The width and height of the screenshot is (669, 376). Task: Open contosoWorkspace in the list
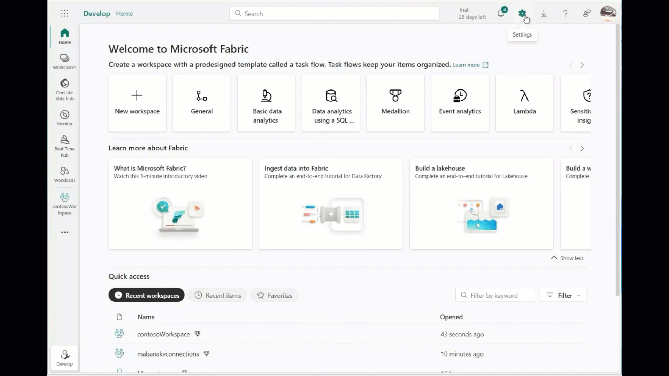point(163,334)
